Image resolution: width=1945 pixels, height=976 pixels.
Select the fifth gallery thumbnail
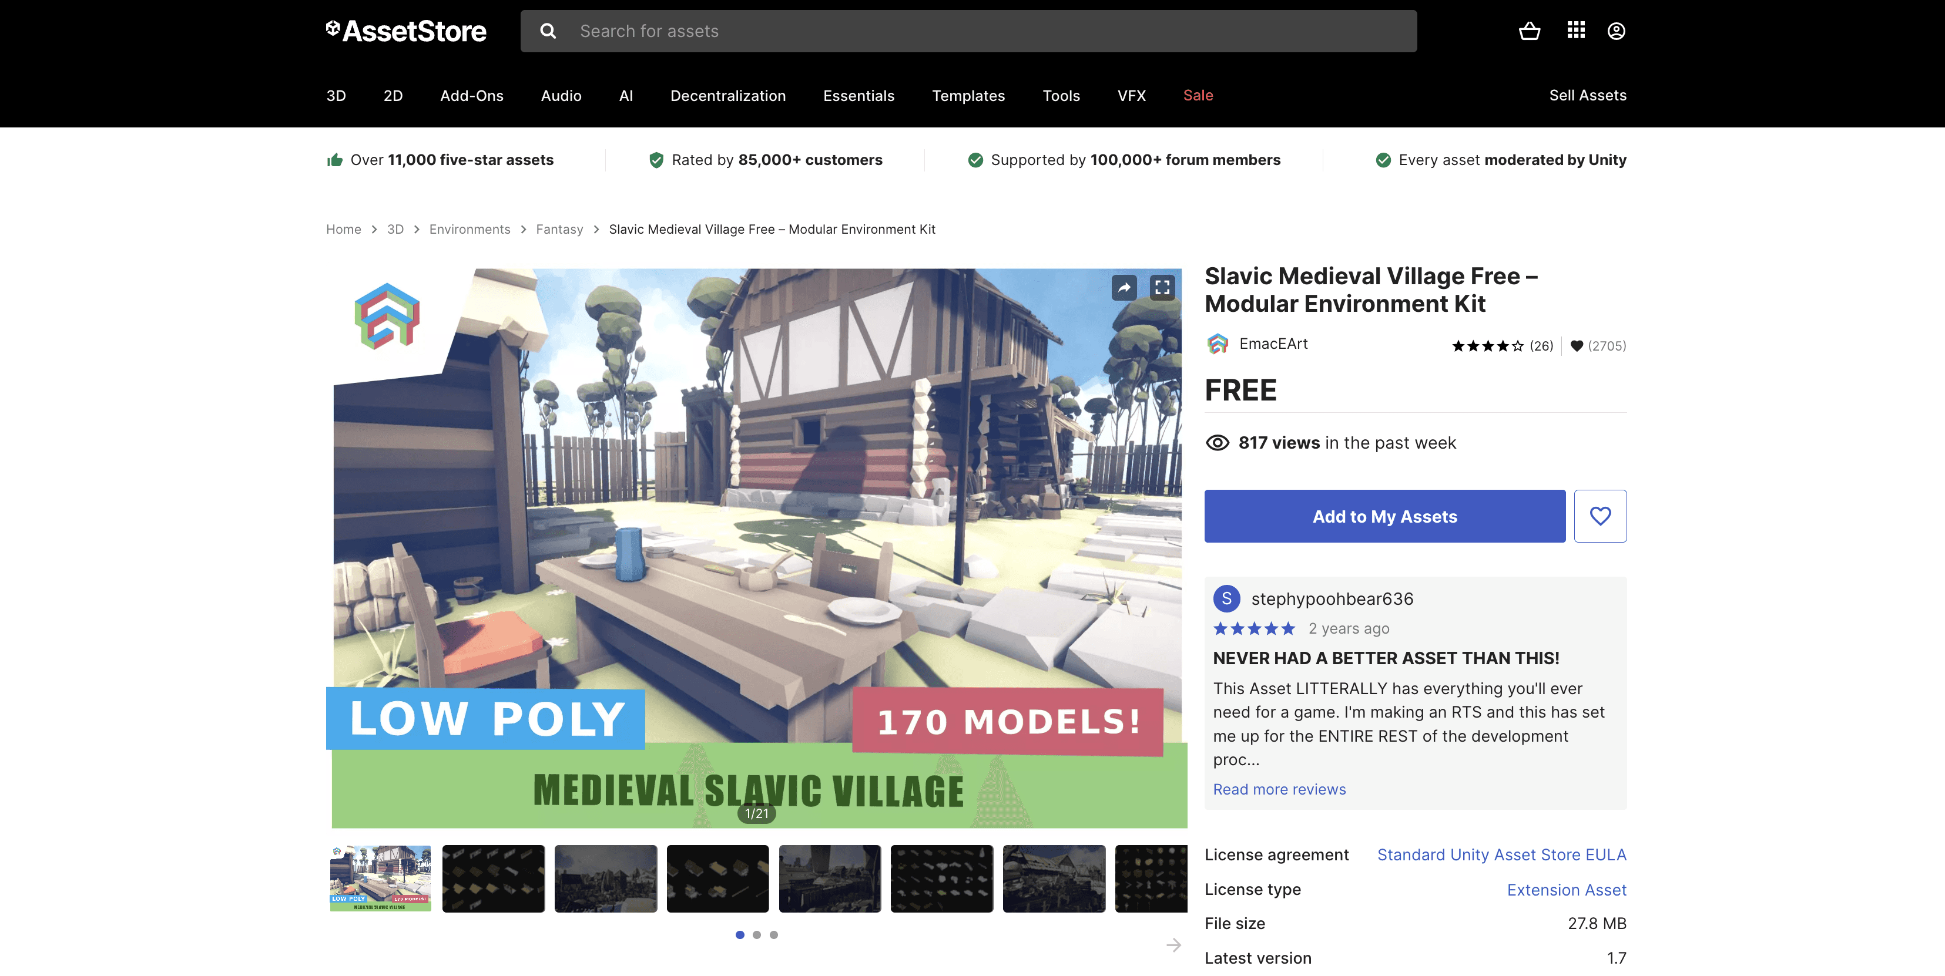830,879
